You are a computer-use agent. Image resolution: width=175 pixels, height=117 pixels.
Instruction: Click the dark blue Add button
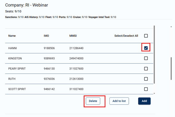click(144, 101)
